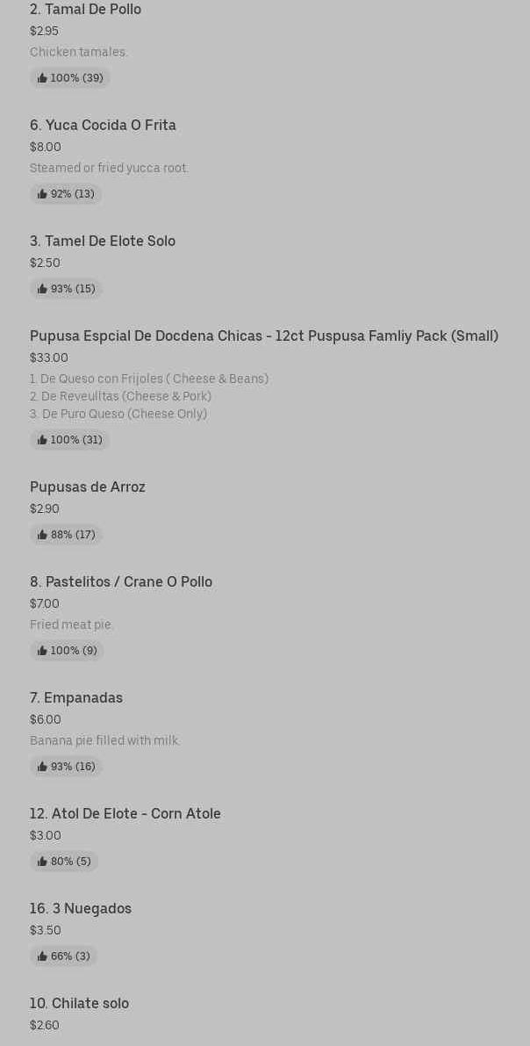
Task: Open 12. Atol De Elote - Corn Atole
Action: pyautogui.click(x=125, y=814)
